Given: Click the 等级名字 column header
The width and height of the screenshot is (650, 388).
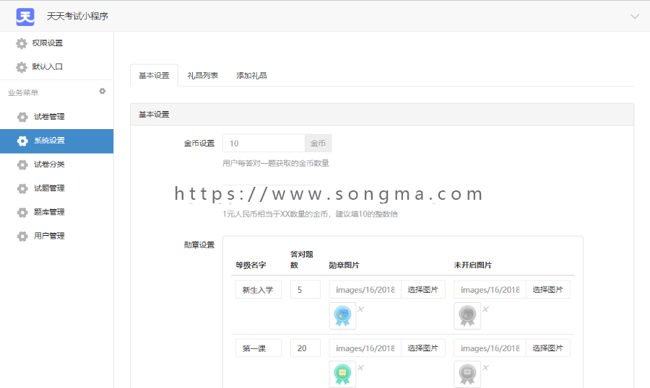Looking at the screenshot, I should (251, 265).
